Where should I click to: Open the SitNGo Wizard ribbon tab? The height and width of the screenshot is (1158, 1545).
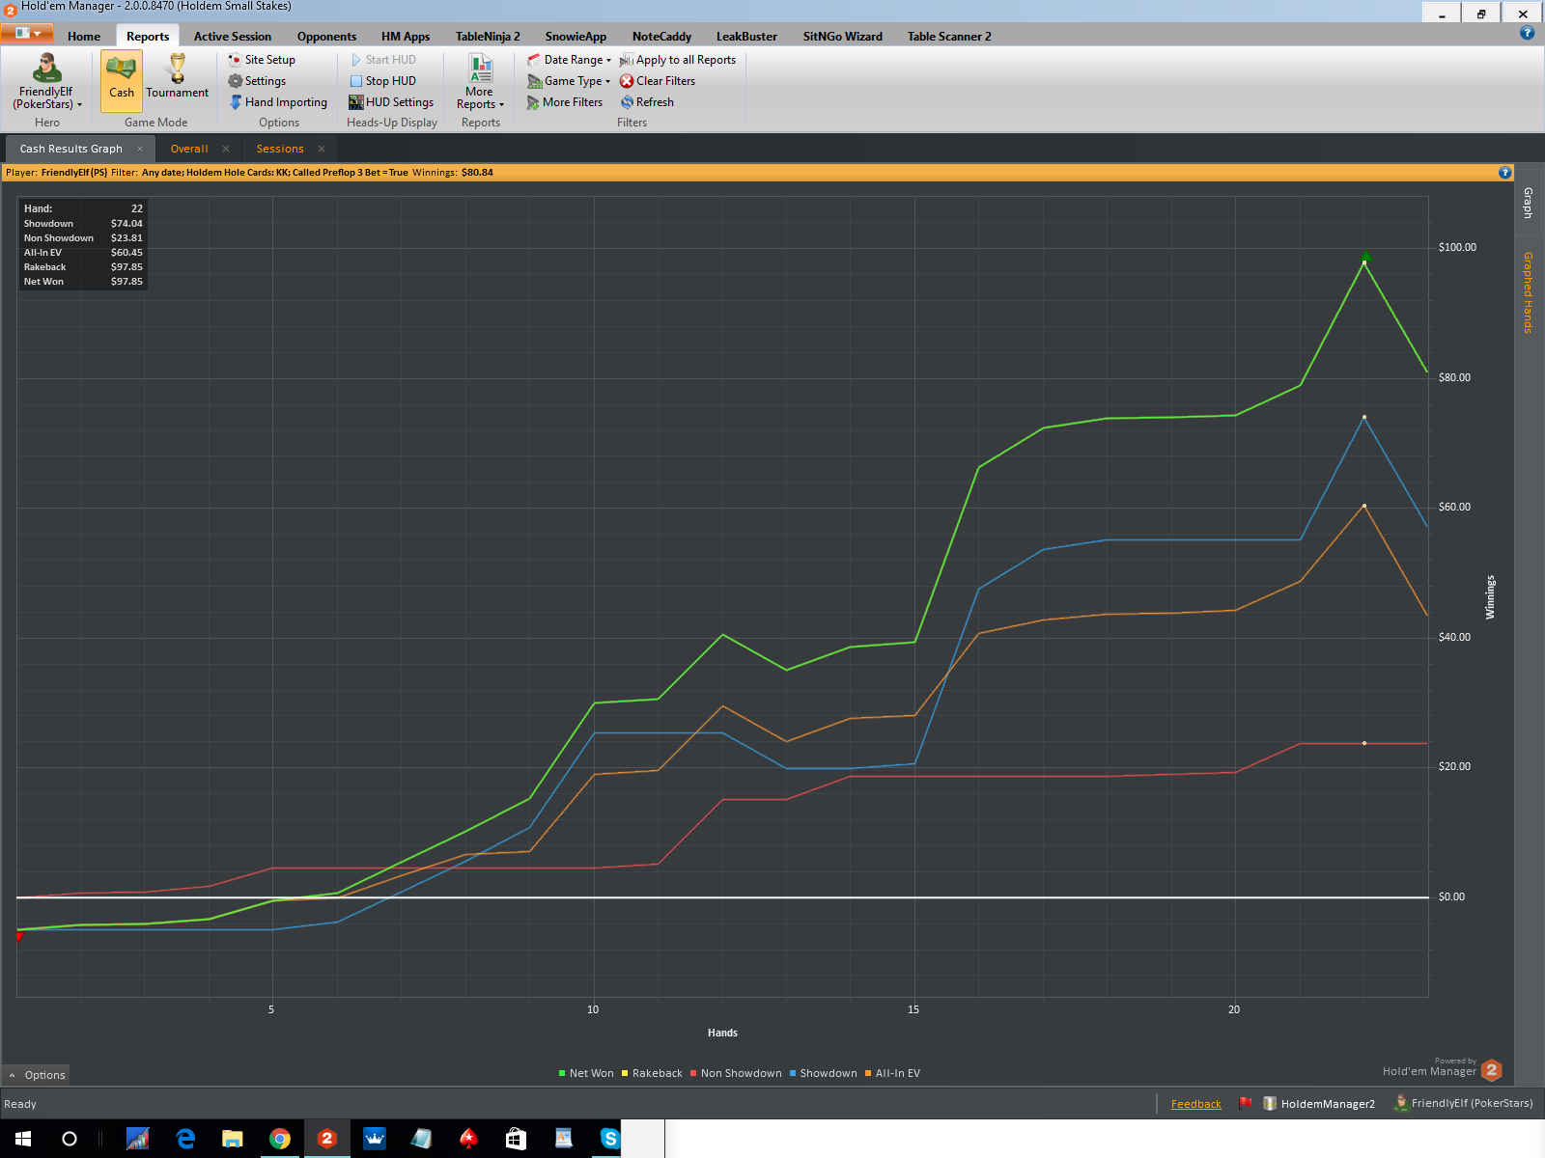(x=843, y=37)
